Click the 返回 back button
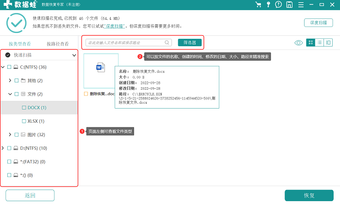This screenshot has height=207, width=340. pyautogui.click(x=30, y=195)
